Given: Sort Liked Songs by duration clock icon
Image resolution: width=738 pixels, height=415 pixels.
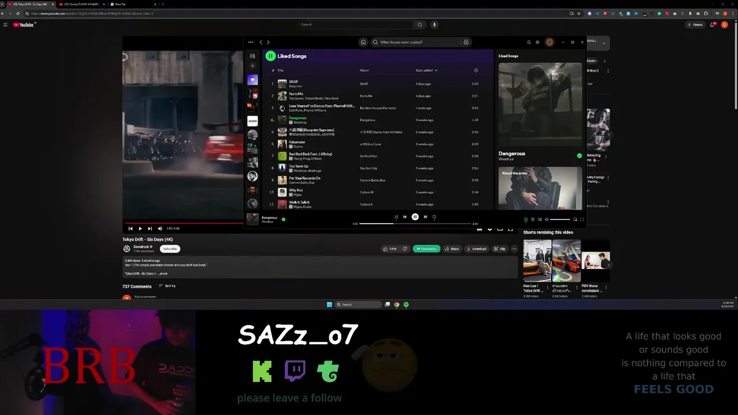Looking at the screenshot, I should (x=476, y=70).
